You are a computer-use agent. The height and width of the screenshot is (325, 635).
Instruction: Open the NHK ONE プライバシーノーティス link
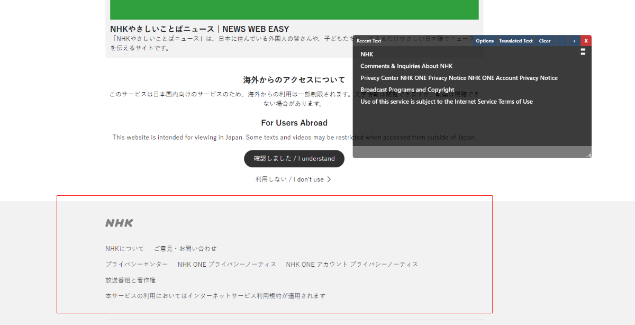click(x=226, y=264)
